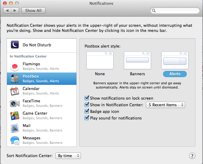Select the Postbox list entry text
Screen dimensions: 203x164
(x=31, y=76)
